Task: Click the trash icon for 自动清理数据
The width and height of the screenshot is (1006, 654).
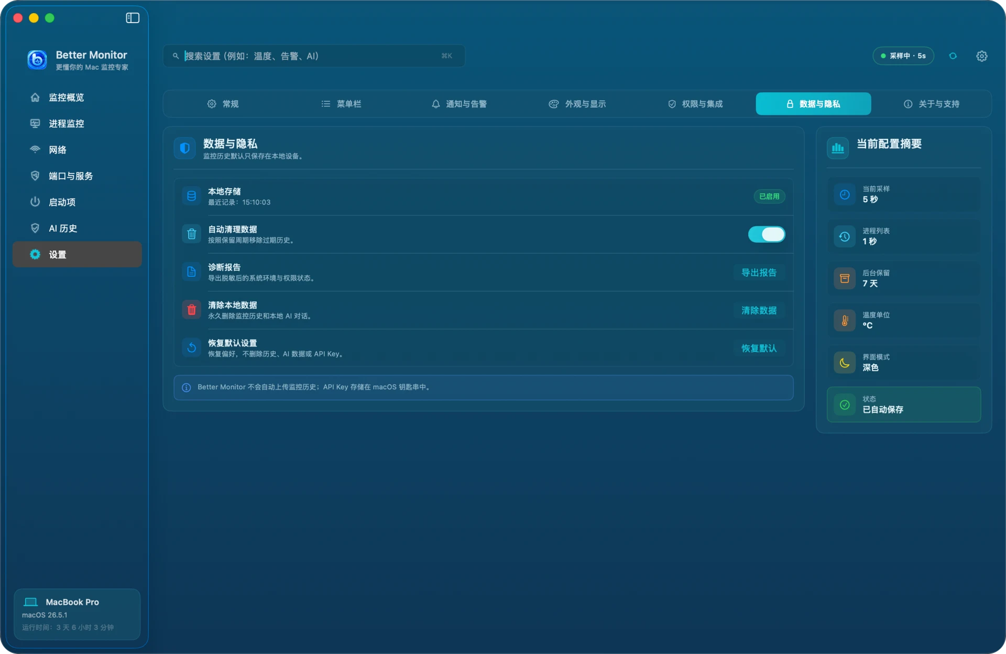Action: [192, 234]
